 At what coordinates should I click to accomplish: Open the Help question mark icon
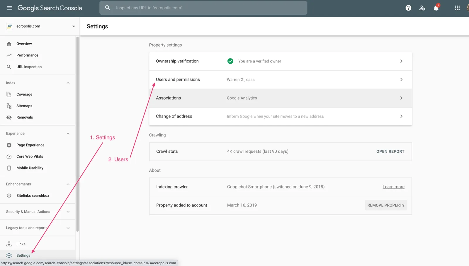click(x=408, y=8)
